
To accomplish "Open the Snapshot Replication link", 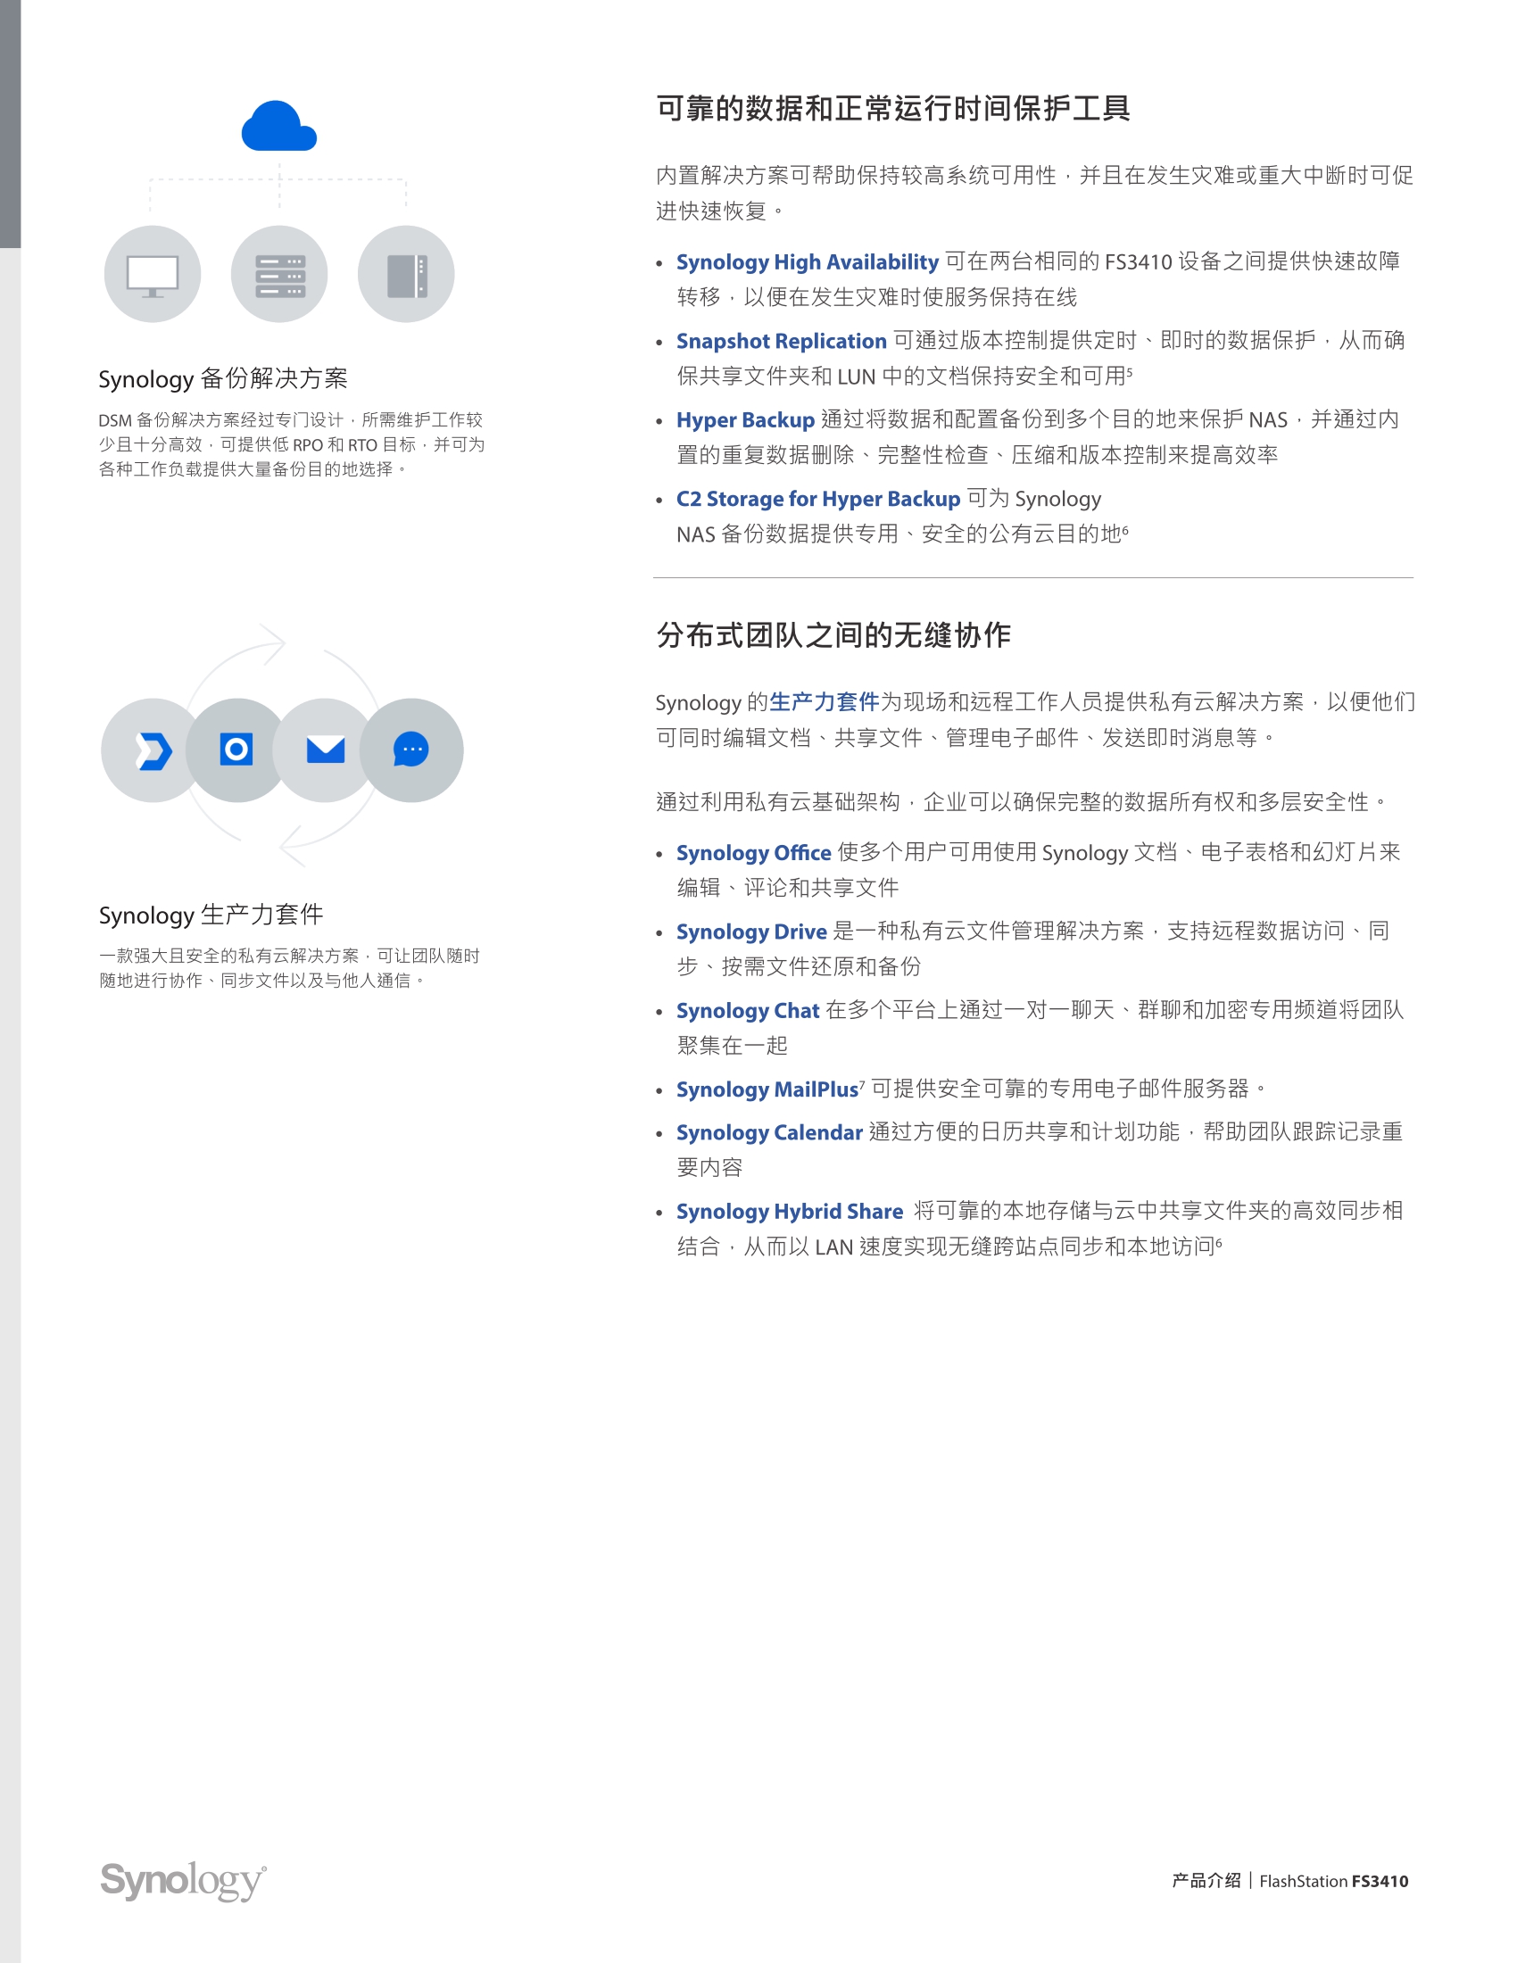I will tap(781, 342).
